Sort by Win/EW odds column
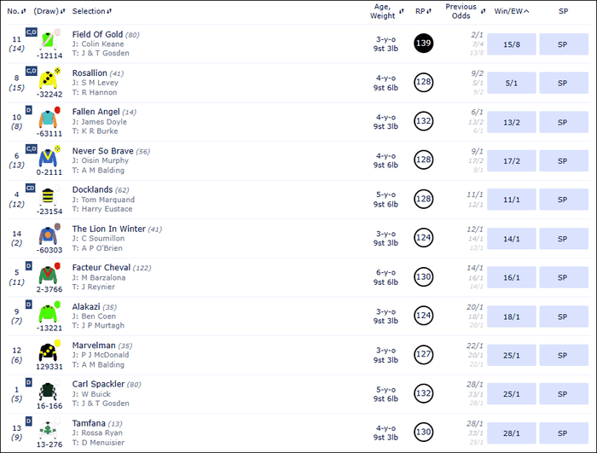Viewport: 597px width, 453px height. [x=512, y=11]
